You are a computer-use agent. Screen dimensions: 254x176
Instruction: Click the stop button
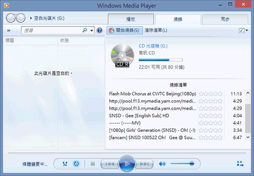[x=93, y=164]
